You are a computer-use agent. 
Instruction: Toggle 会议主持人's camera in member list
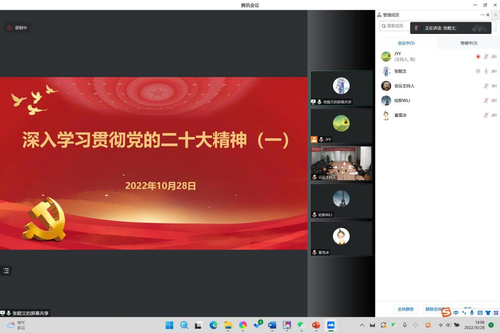coord(494,85)
